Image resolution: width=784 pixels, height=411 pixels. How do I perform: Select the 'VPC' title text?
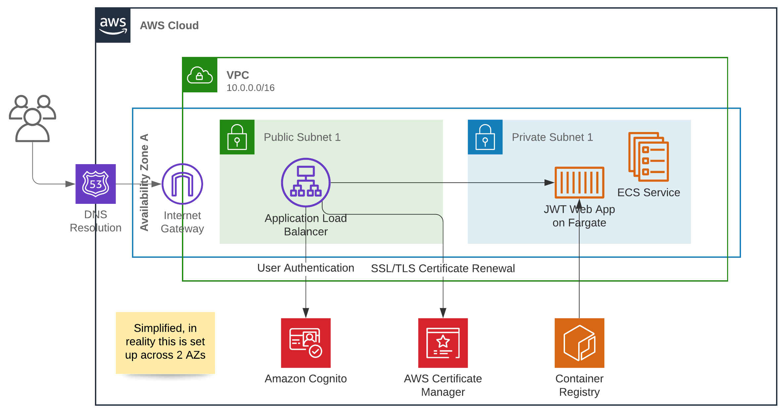[238, 75]
